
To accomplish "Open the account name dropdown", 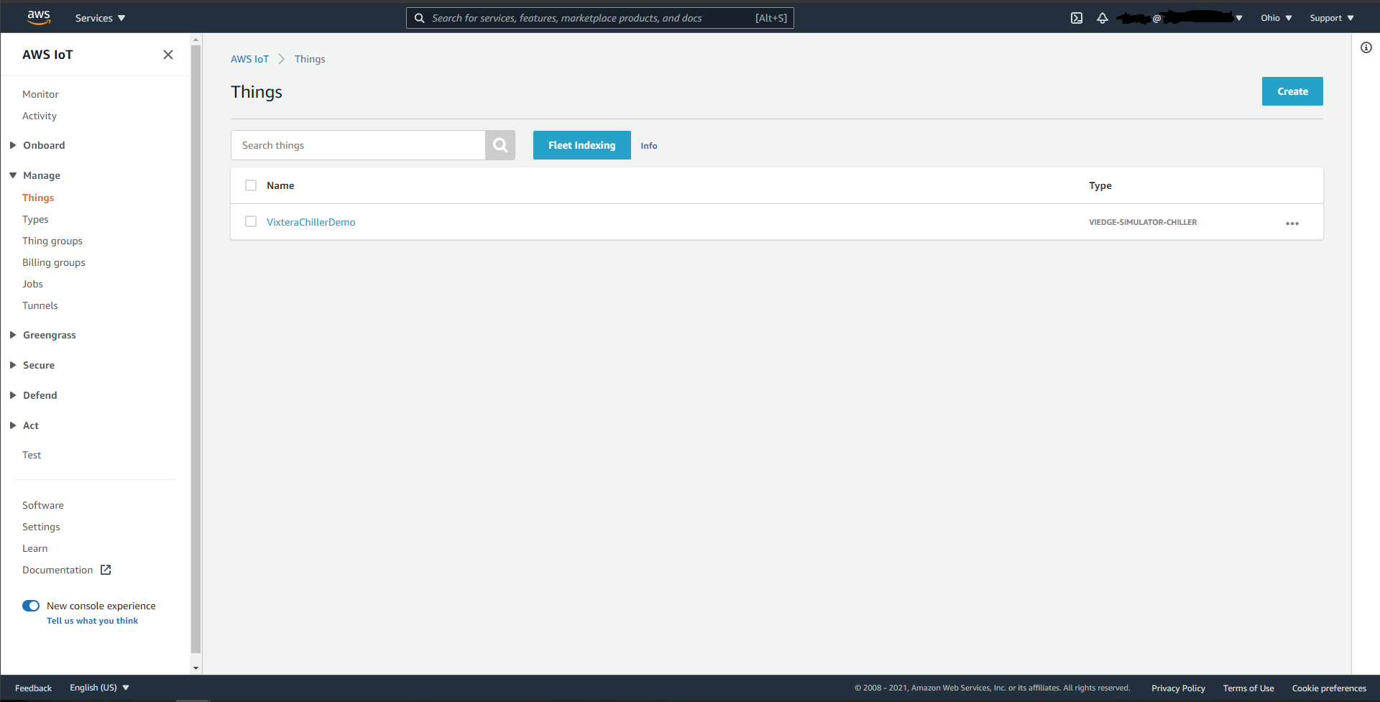I will tap(1179, 18).
